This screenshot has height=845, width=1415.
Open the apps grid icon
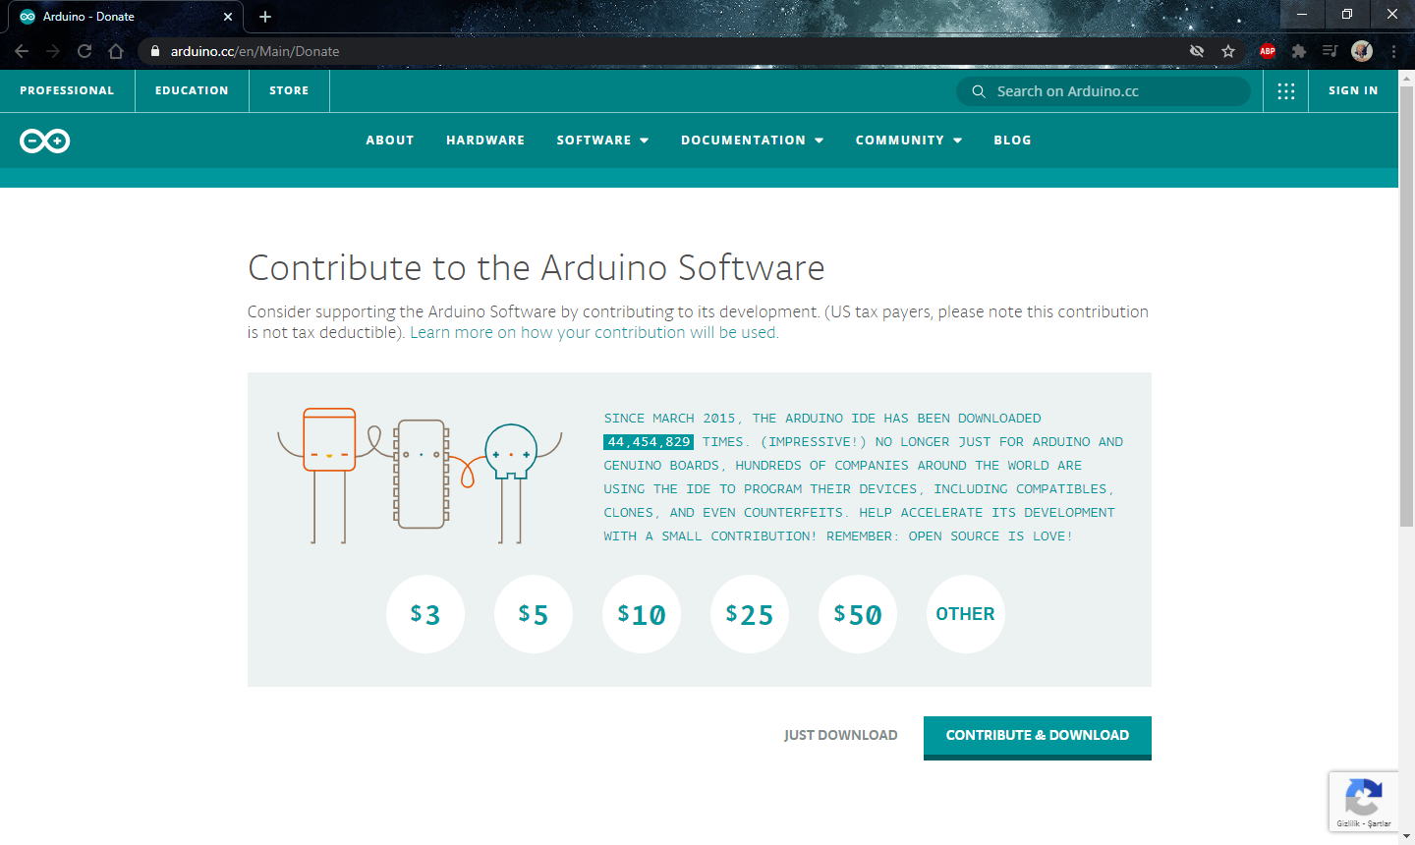coord(1286,90)
